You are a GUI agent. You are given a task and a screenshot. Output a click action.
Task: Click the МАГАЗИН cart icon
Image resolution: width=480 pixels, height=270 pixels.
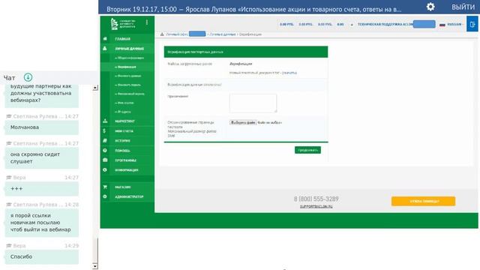[105, 187]
